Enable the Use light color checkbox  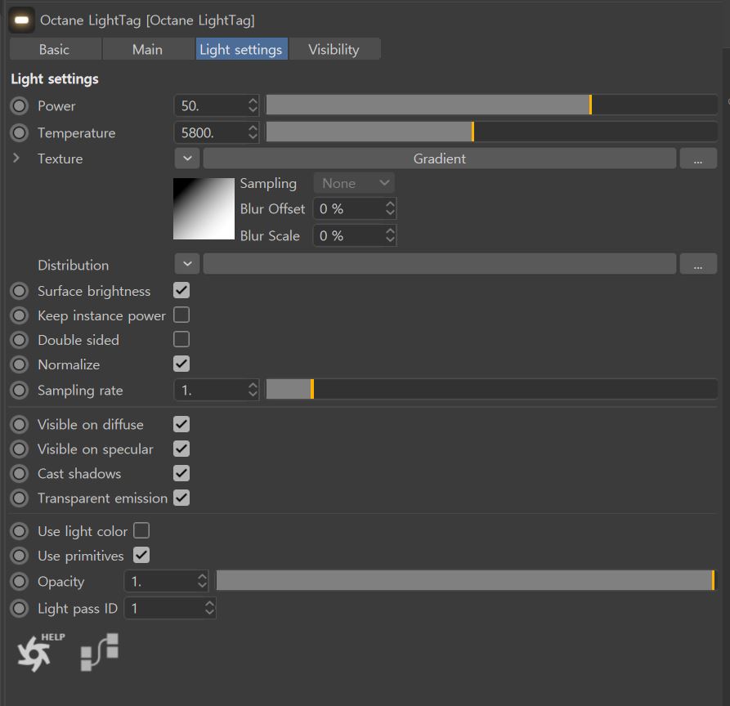pyautogui.click(x=141, y=530)
